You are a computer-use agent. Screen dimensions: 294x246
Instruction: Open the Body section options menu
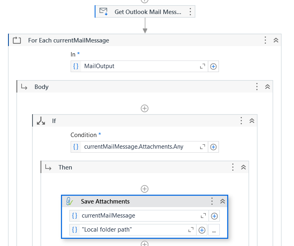pyautogui.click(x=257, y=87)
